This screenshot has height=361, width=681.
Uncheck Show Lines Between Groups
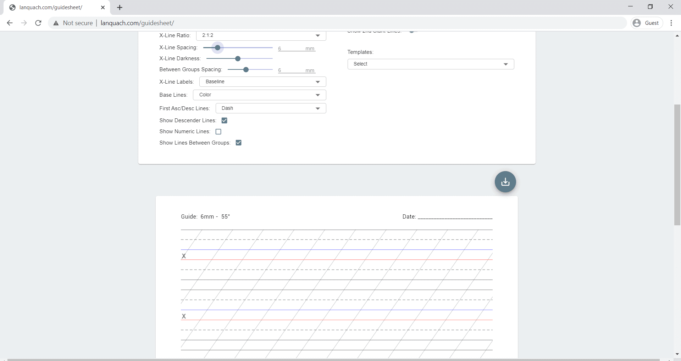239,143
